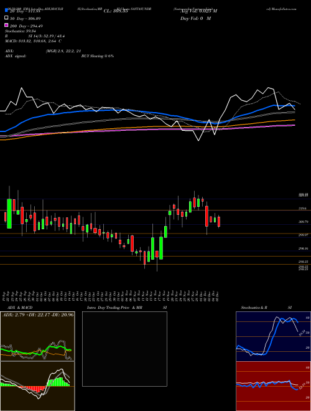Click the empty intraday trading price chart box
Viewport: 311px width, 411px height.
(x=124, y=349)
